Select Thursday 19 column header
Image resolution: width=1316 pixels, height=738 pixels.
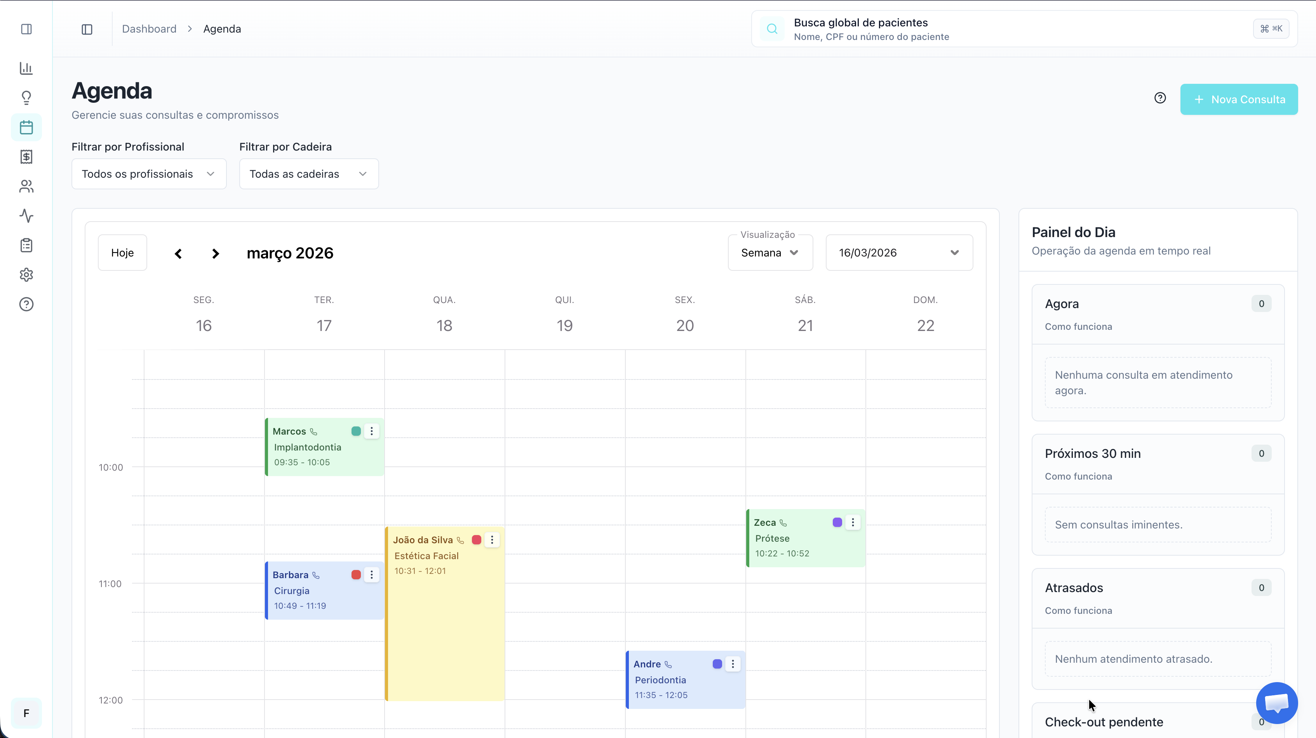(564, 314)
